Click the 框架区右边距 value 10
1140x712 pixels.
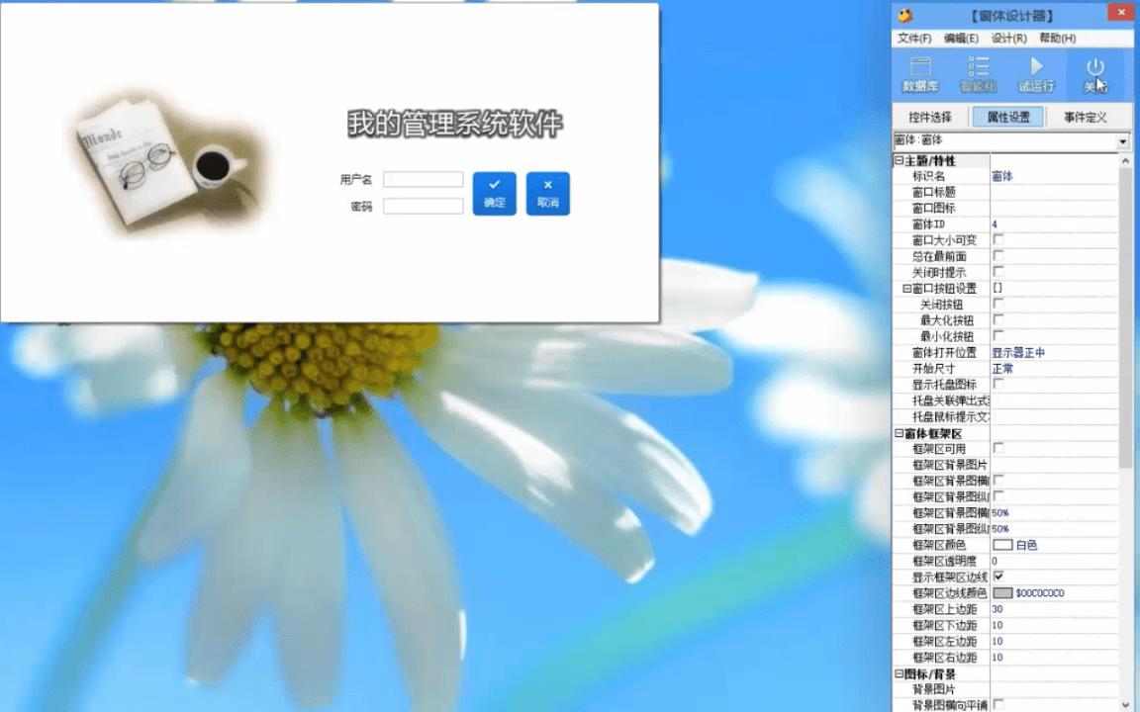point(997,657)
